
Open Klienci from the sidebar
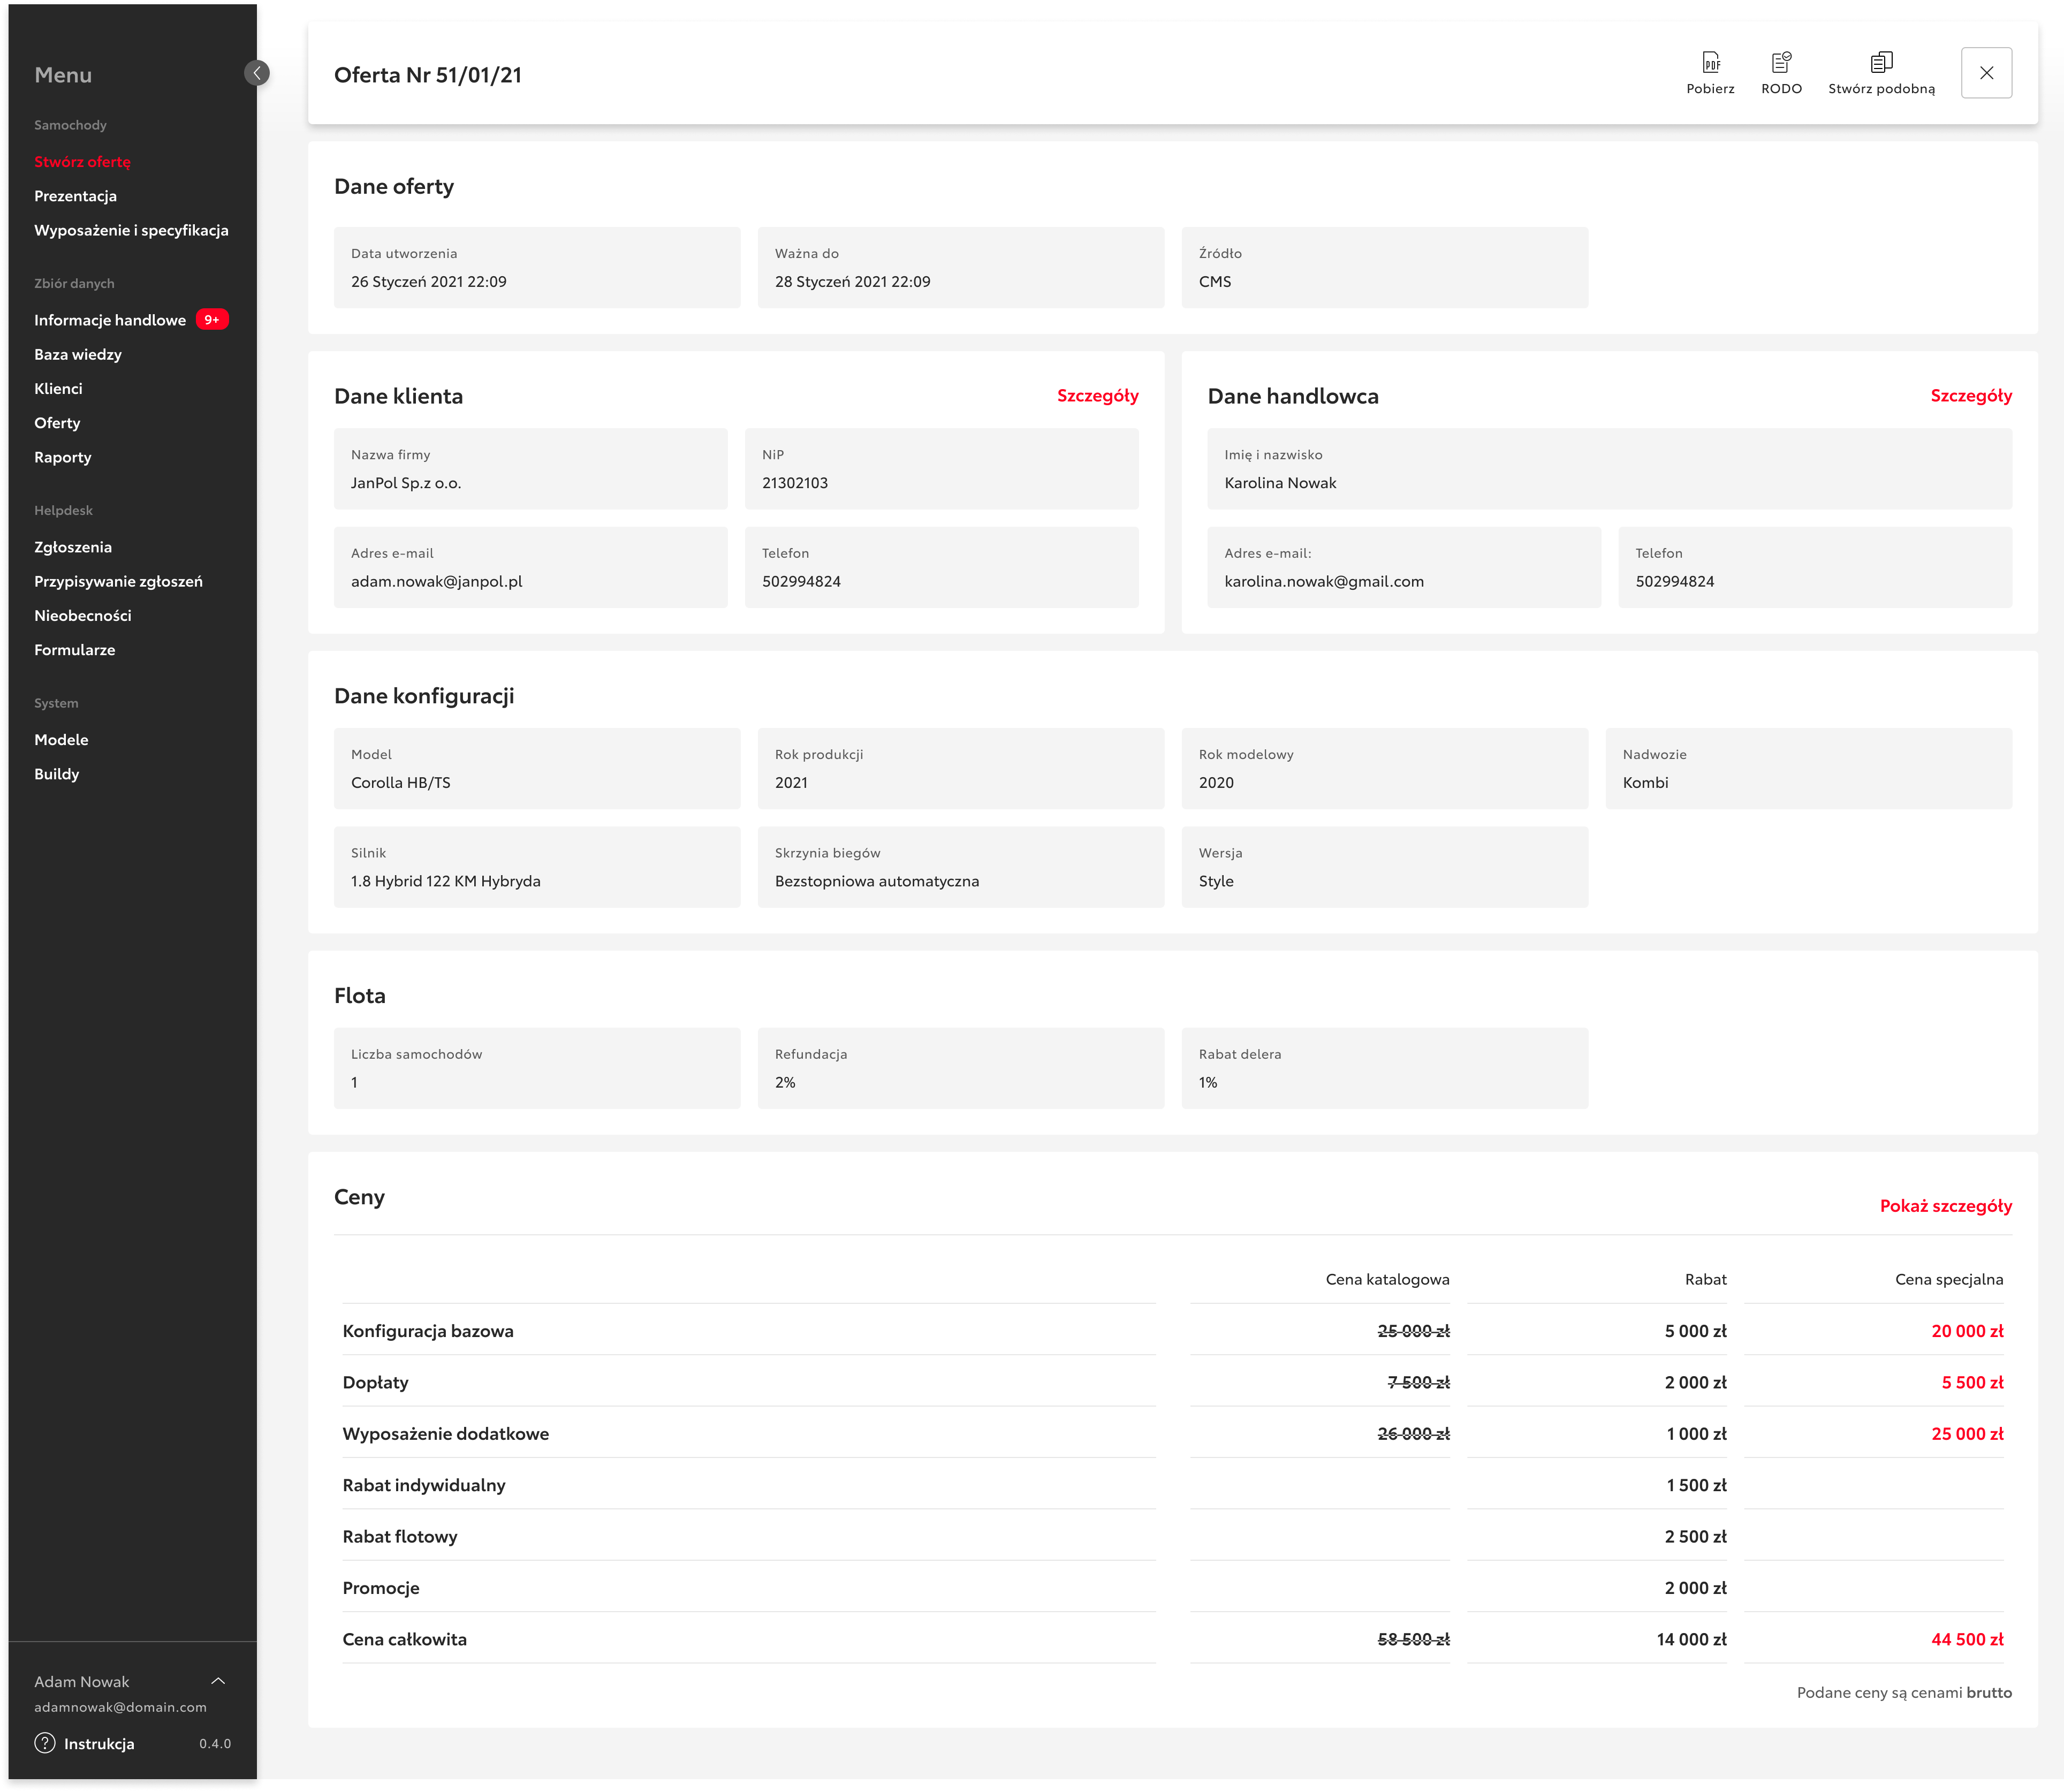coord(58,389)
